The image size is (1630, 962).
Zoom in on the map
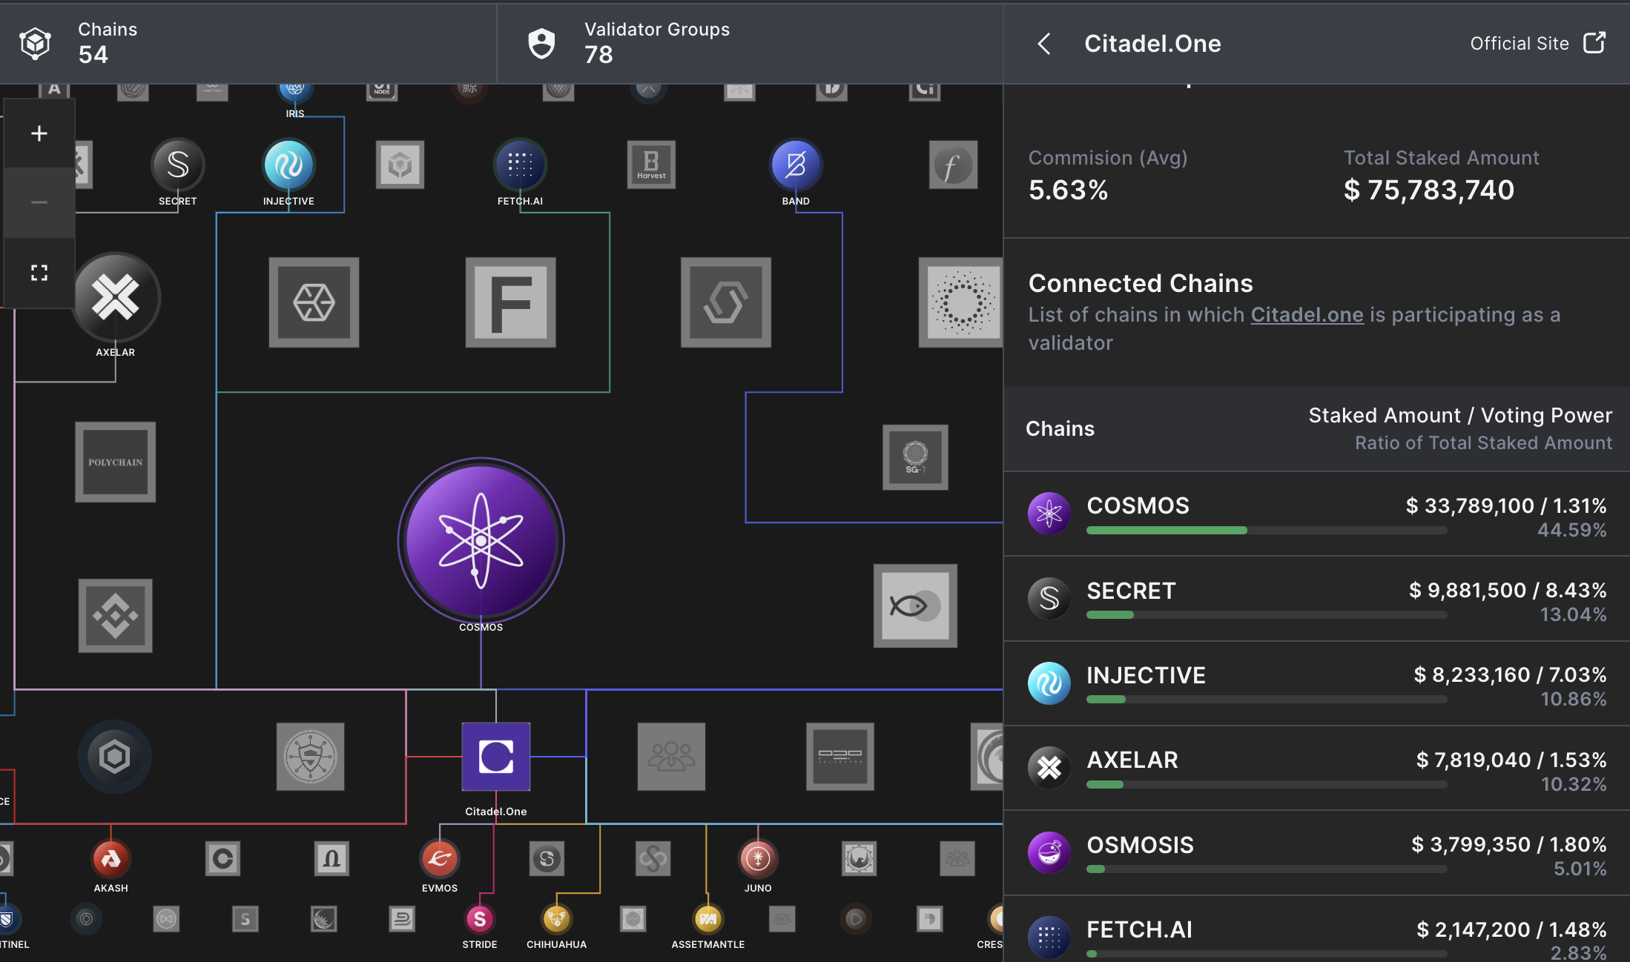click(x=39, y=133)
